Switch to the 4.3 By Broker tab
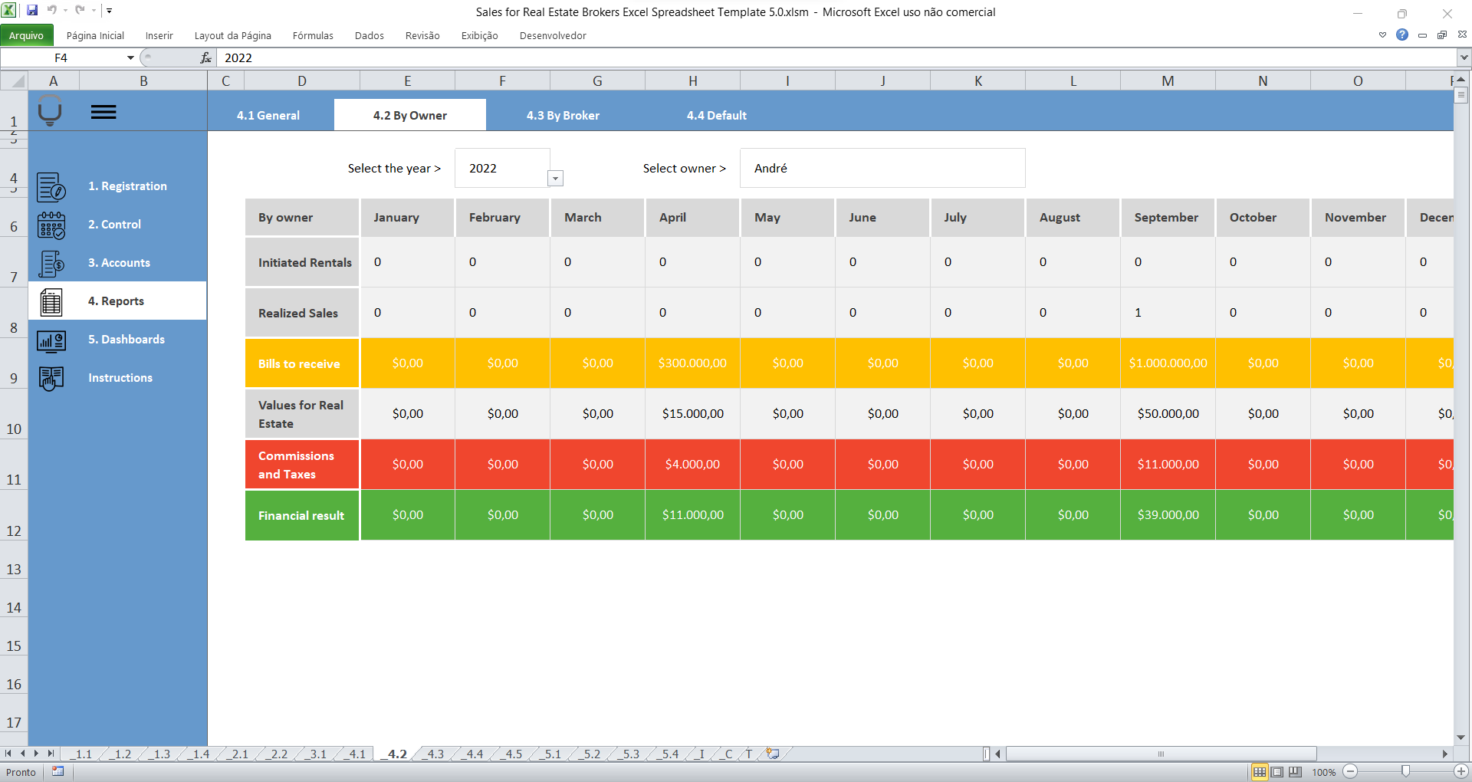 pos(563,115)
